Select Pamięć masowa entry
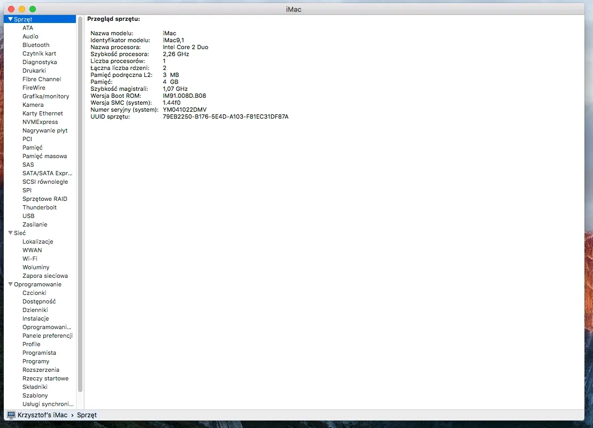593x428 pixels. click(44, 156)
